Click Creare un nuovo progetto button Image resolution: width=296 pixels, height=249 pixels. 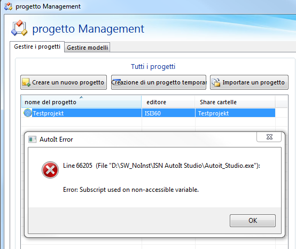(x=64, y=82)
